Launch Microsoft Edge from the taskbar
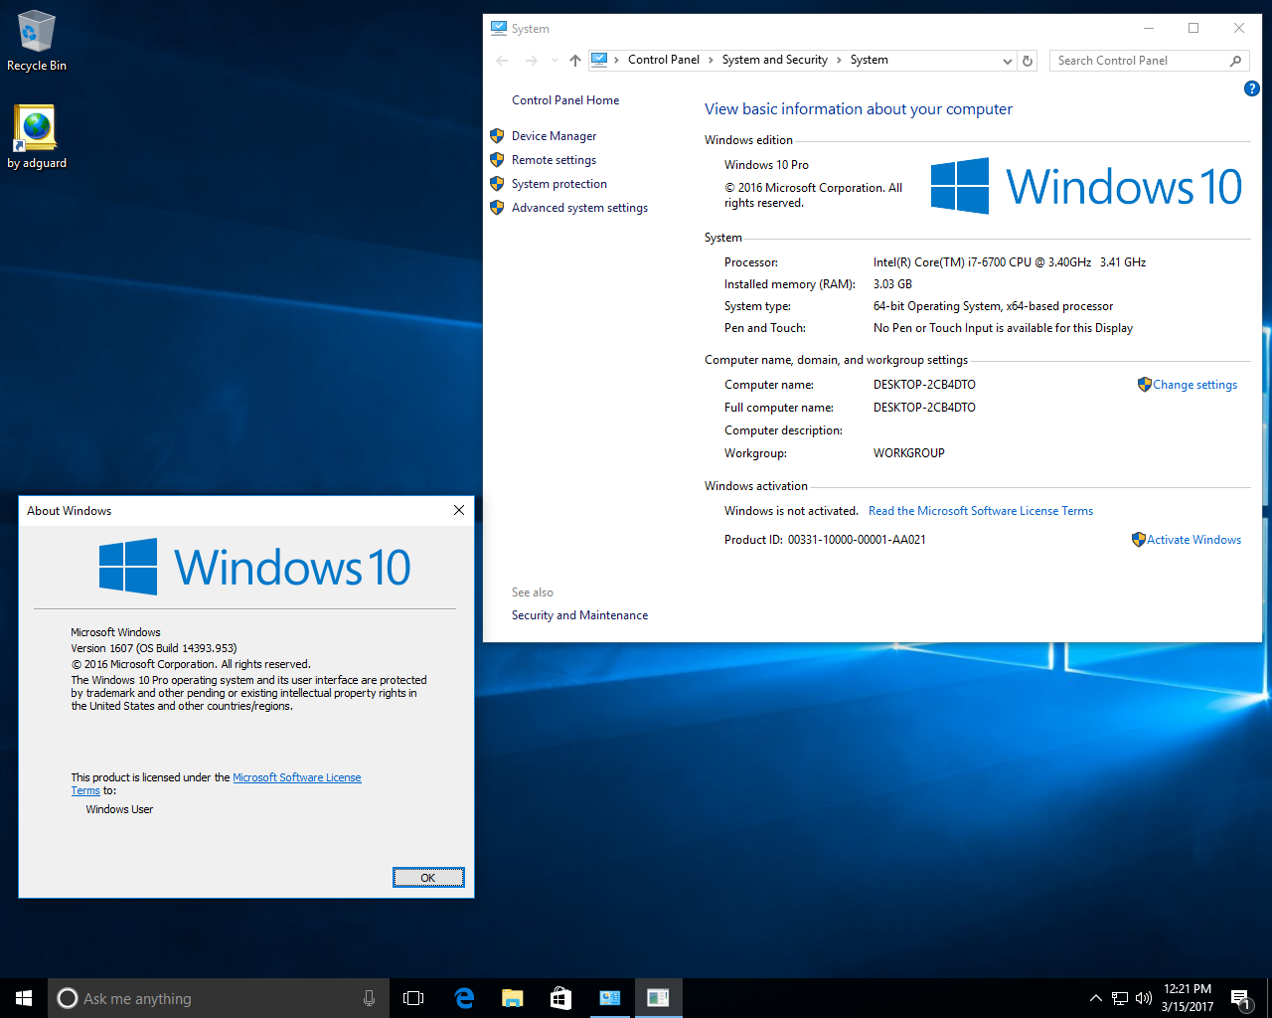 coord(464,998)
